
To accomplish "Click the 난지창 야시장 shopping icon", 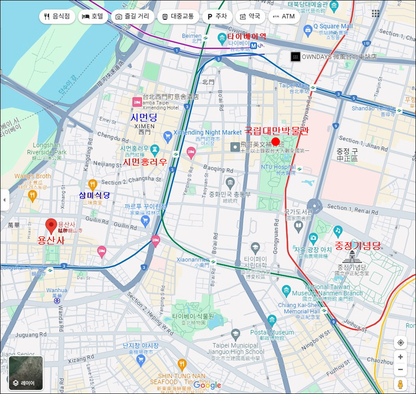I will (141, 361).
